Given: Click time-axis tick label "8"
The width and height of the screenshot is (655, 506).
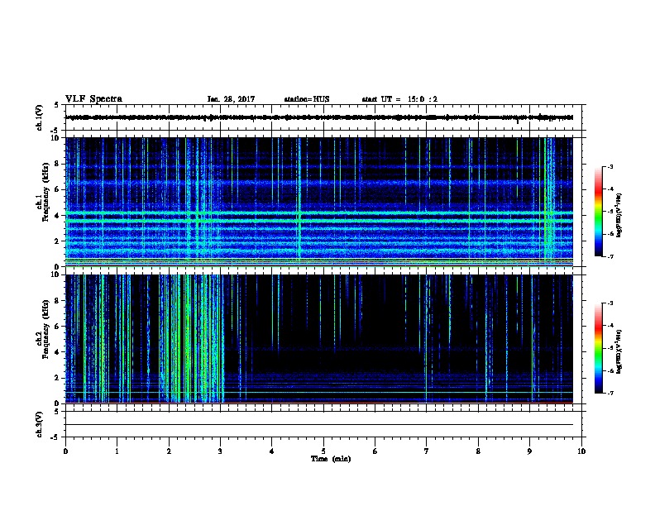Looking at the screenshot, I should coord(478,451).
